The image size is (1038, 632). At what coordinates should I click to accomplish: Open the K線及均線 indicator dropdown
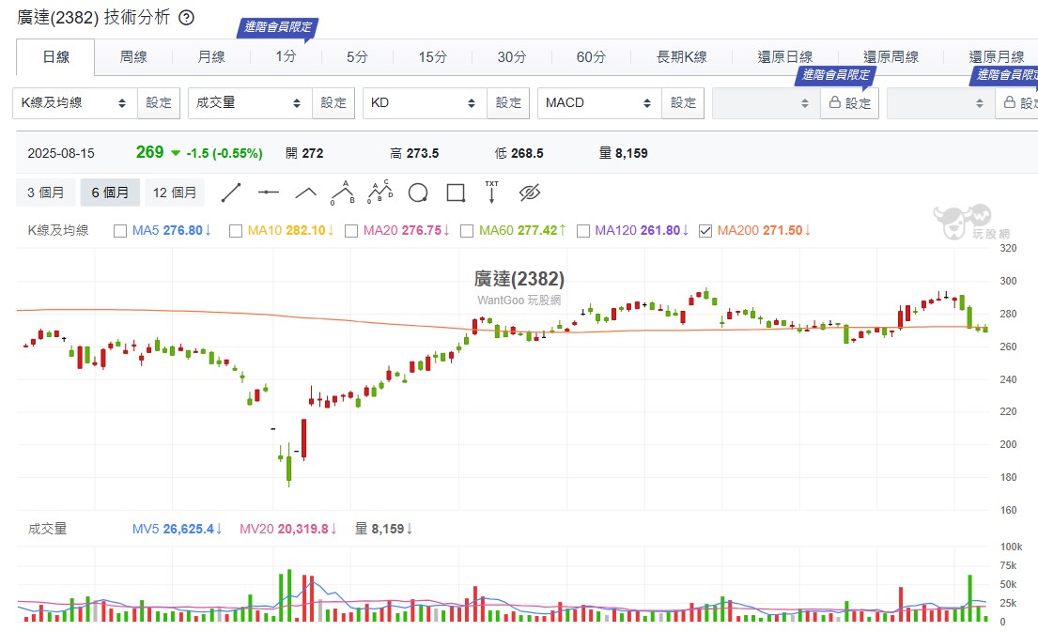pyautogui.click(x=75, y=103)
